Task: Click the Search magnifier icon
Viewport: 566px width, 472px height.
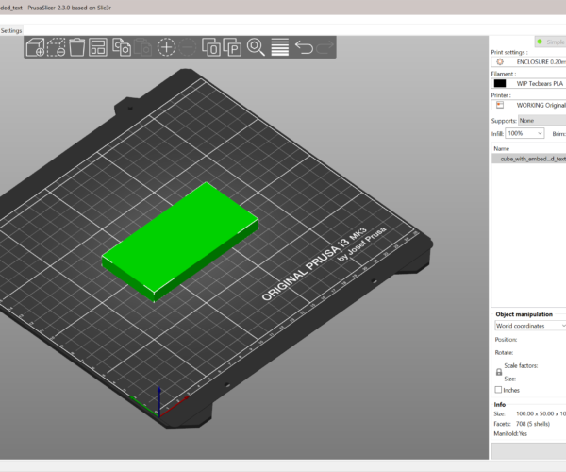Action: coord(256,47)
